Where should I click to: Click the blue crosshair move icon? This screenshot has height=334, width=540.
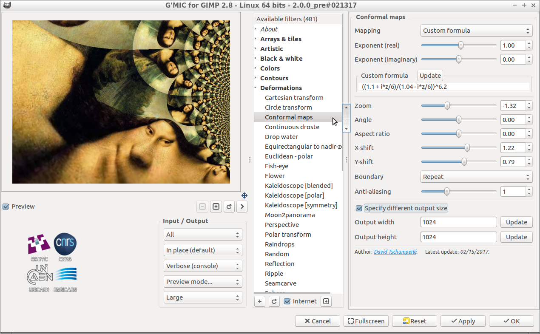(244, 195)
